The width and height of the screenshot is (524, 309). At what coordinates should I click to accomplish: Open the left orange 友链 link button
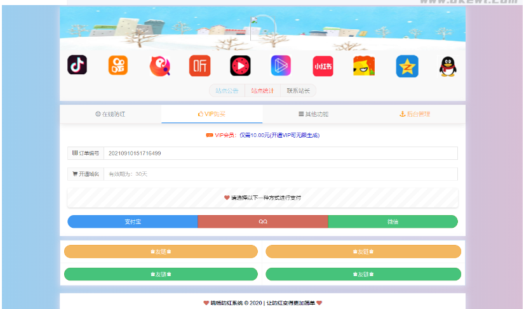[x=161, y=252]
